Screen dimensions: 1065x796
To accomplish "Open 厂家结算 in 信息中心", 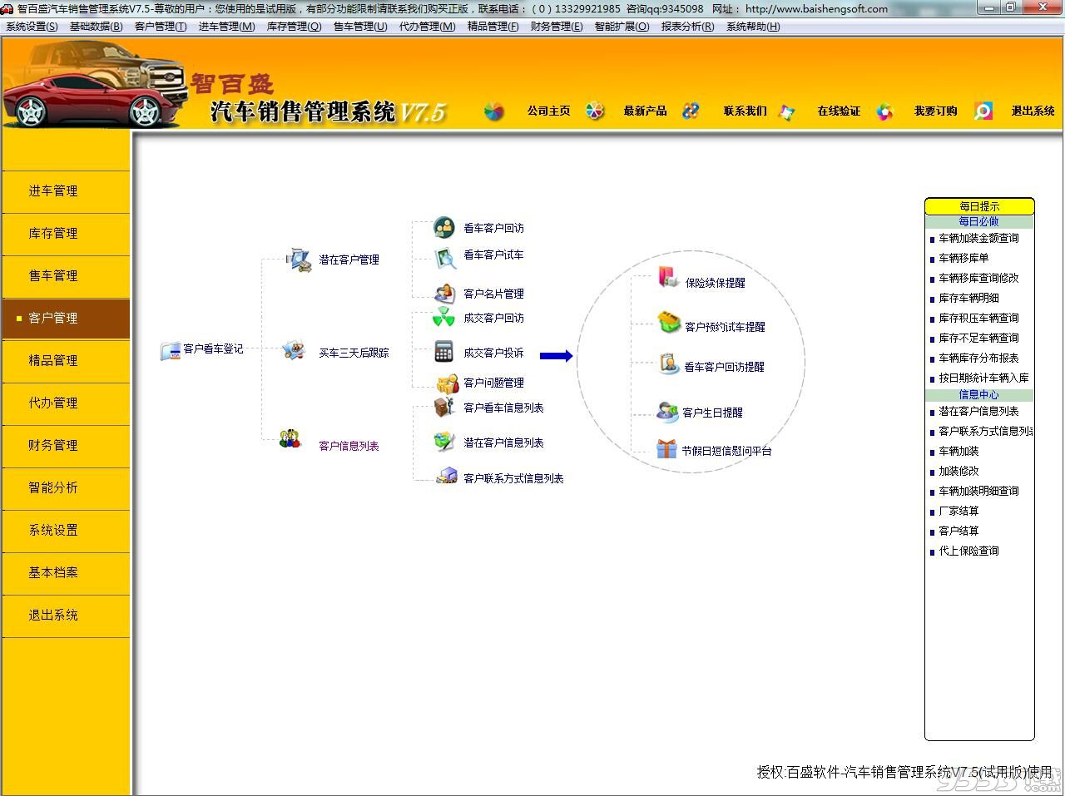I will tap(958, 511).
